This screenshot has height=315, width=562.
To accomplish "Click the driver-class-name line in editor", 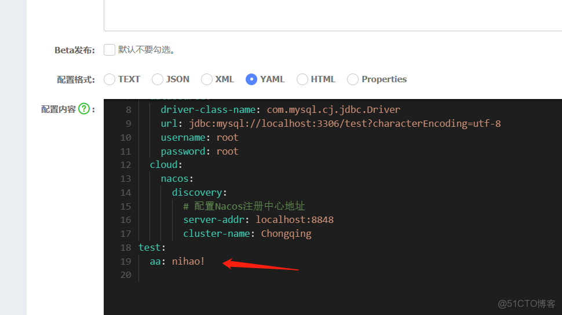I will click(x=280, y=109).
